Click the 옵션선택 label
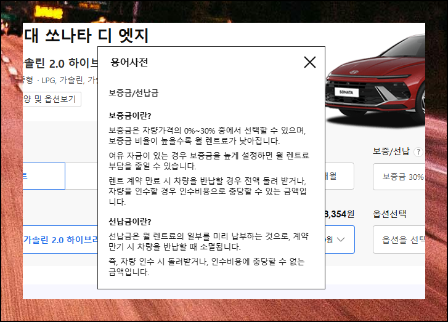Screen dimensions: 448x322 389,214
